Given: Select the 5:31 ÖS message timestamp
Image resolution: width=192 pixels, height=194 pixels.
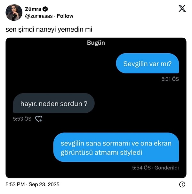Looking at the screenshot, I should (170, 79).
